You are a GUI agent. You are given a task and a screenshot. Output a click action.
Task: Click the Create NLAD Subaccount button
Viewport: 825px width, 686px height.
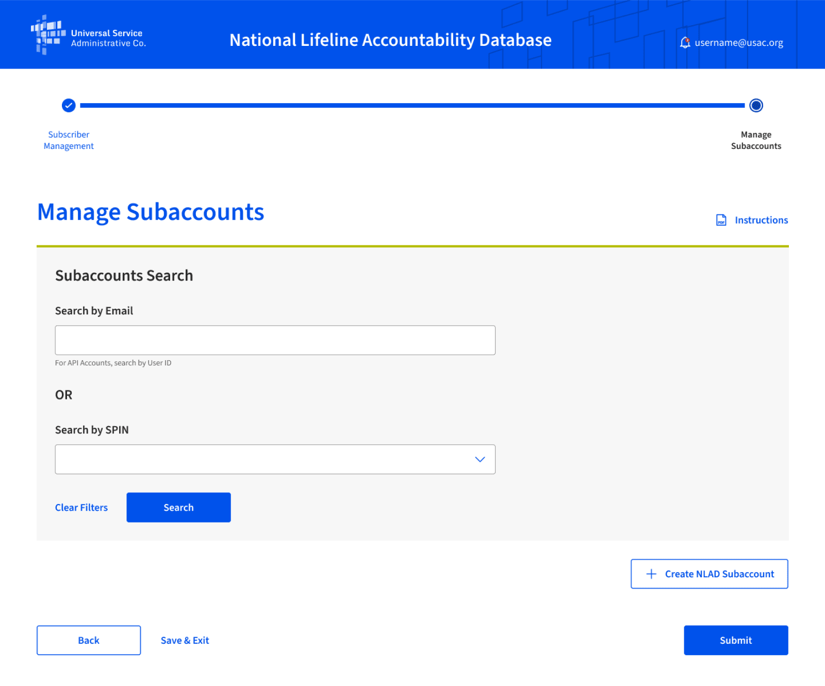click(x=709, y=574)
